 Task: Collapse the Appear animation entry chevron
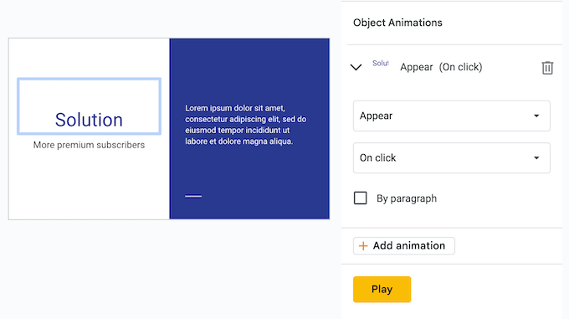click(x=356, y=67)
